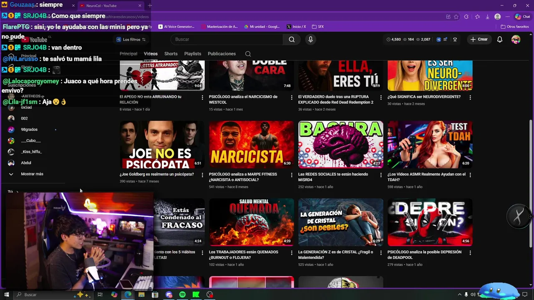534x300 pixels.
Task: Open the YouTube account avatar menu
Action: click(516, 39)
